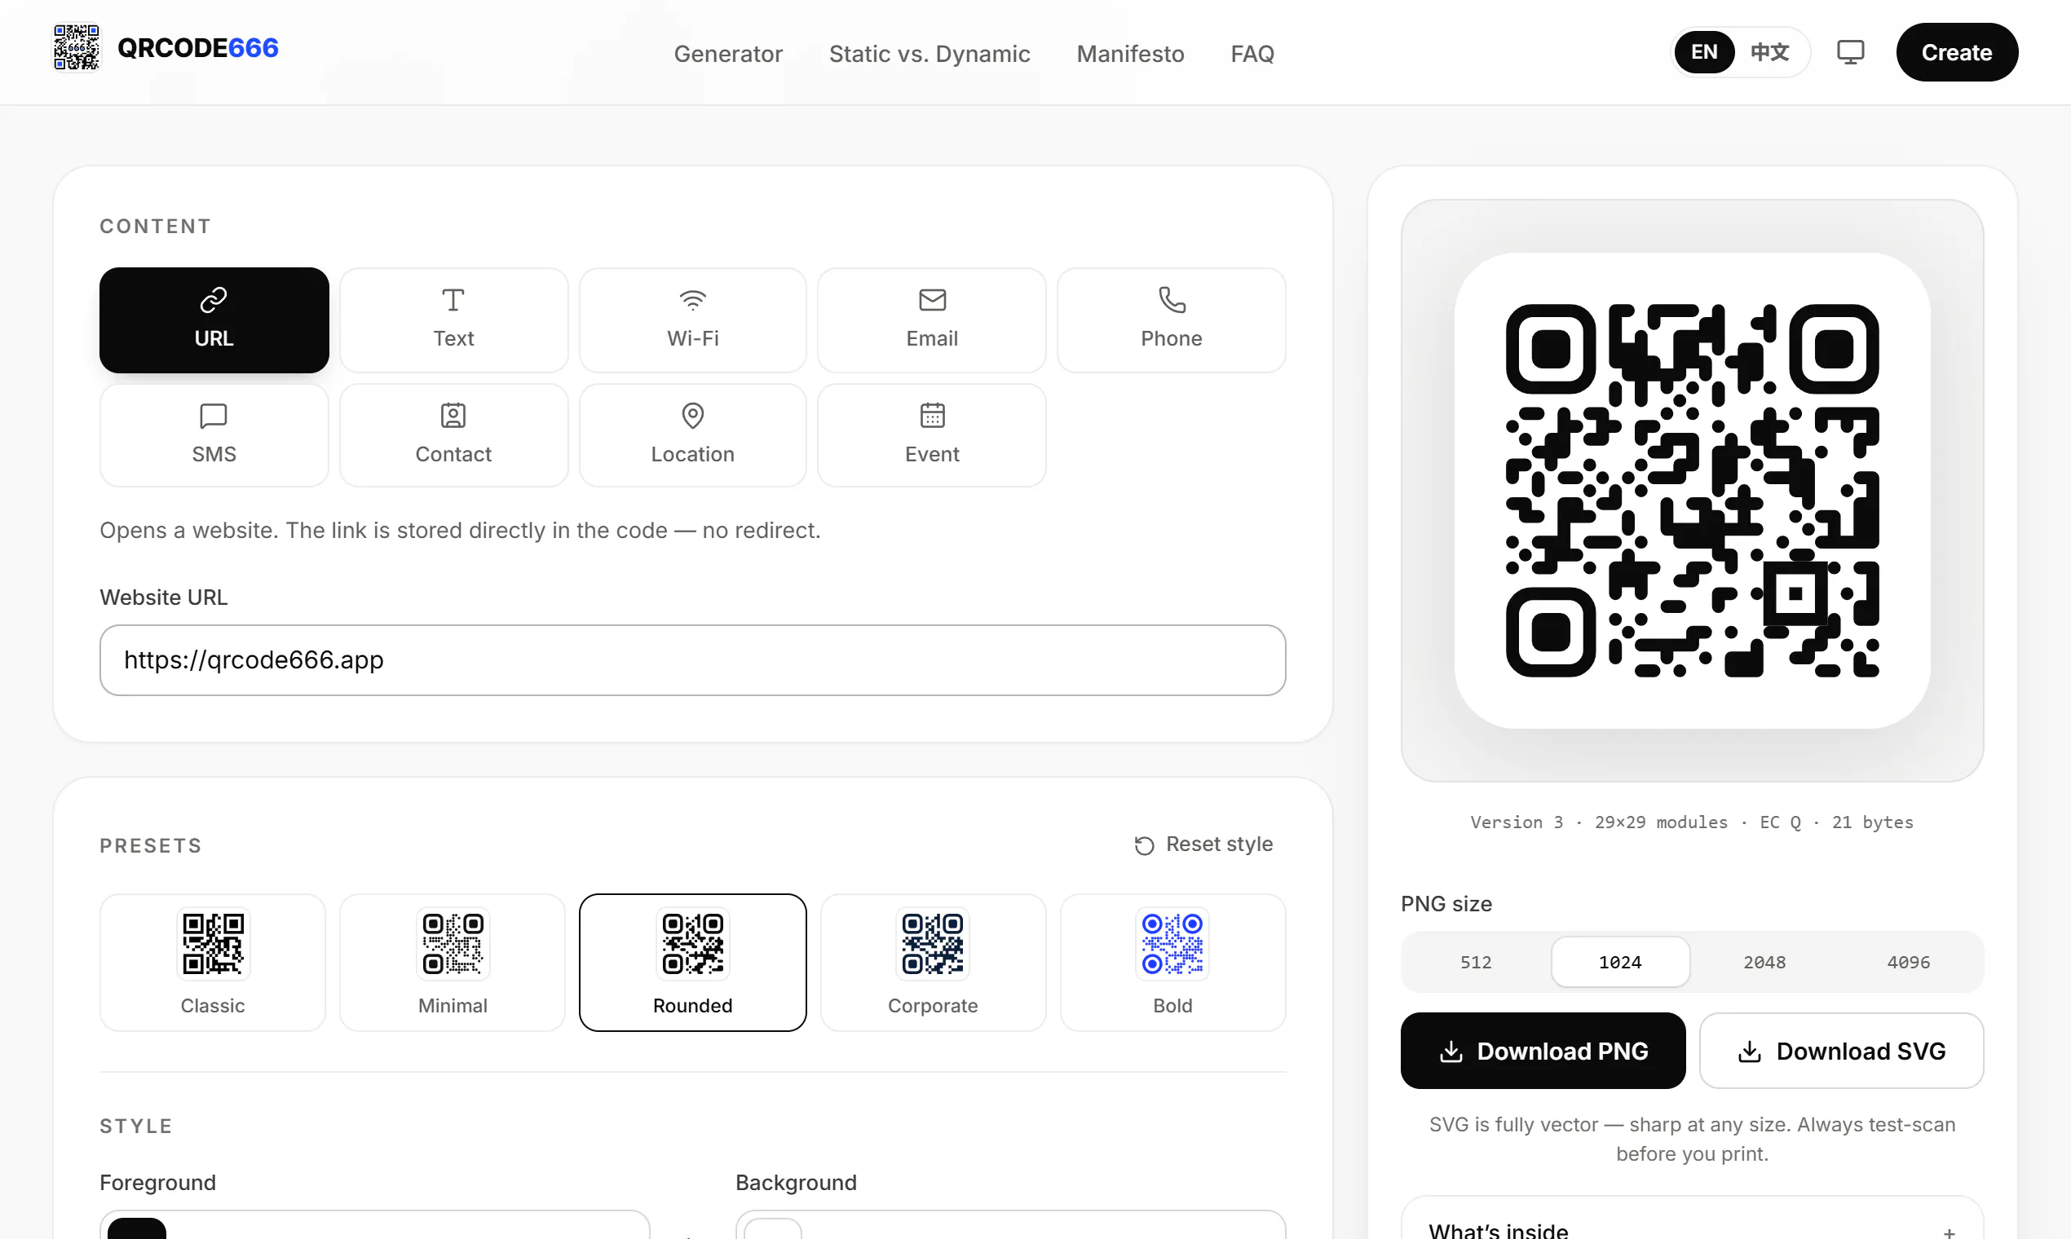Pick the Contact content type
The image size is (2071, 1239).
pos(453,435)
